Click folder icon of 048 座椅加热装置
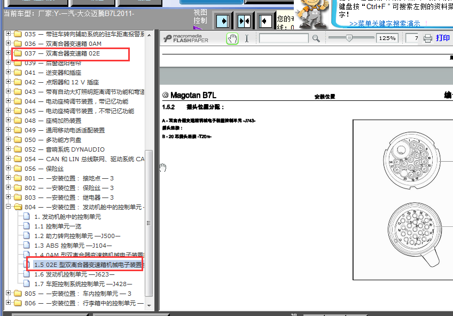Image resolution: width=453 pixels, height=316 pixels. (x=18, y=121)
